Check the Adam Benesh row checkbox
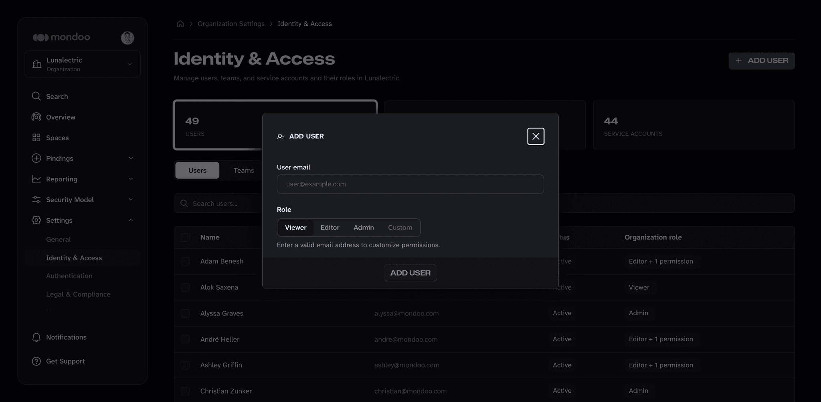 (185, 261)
